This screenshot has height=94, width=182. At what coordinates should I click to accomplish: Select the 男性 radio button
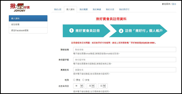[x=74, y=80]
